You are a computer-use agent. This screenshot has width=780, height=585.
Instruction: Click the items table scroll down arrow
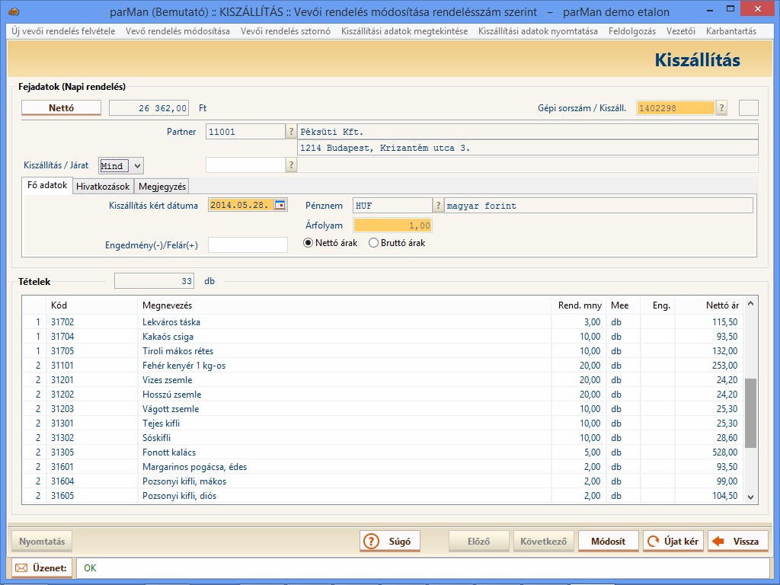pyautogui.click(x=750, y=497)
